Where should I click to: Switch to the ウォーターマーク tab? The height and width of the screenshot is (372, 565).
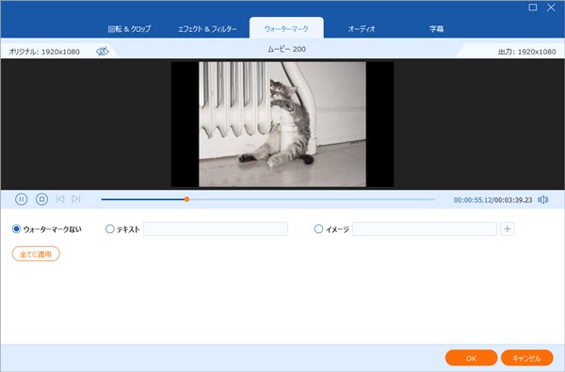(x=286, y=27)
